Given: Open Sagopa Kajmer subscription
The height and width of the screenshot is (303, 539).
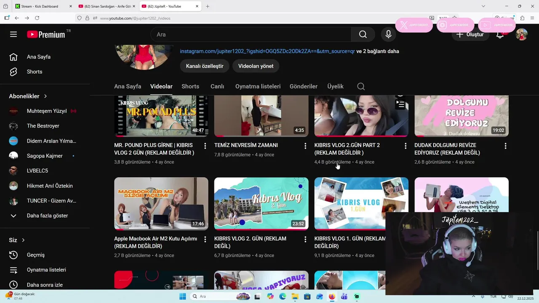Looking at the screenshot, I should coord(45,156).
